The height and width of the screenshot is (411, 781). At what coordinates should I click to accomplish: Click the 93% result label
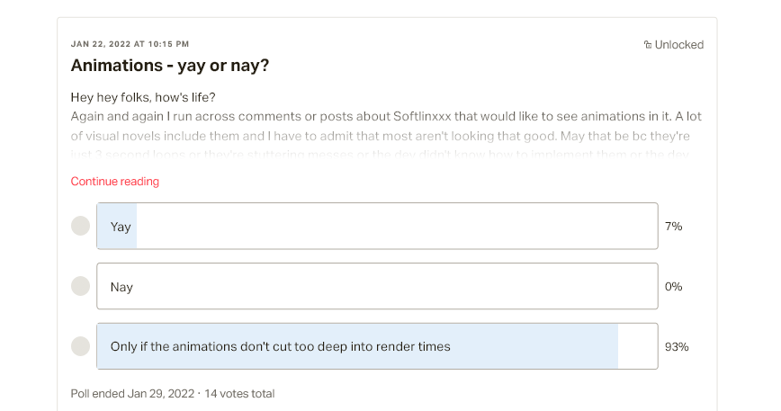tap(677, 347)
